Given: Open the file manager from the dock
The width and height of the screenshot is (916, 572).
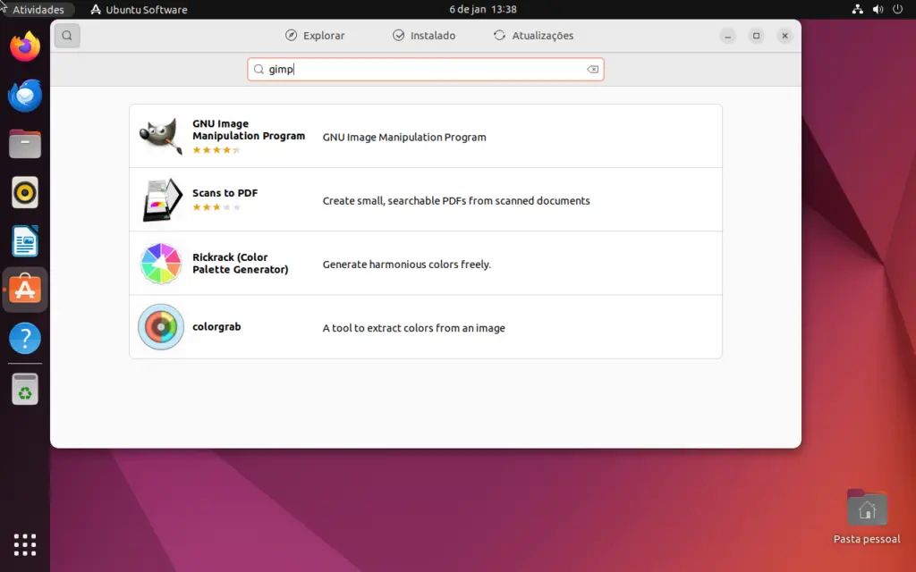Looking at the screenshot, I should pos(24,143).
